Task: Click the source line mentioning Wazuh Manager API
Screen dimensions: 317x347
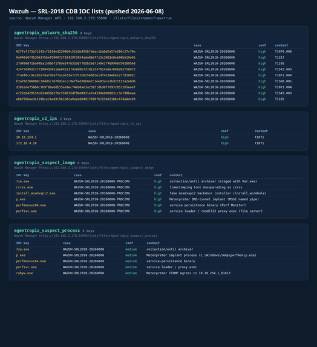Action: (x=90, y=18)
